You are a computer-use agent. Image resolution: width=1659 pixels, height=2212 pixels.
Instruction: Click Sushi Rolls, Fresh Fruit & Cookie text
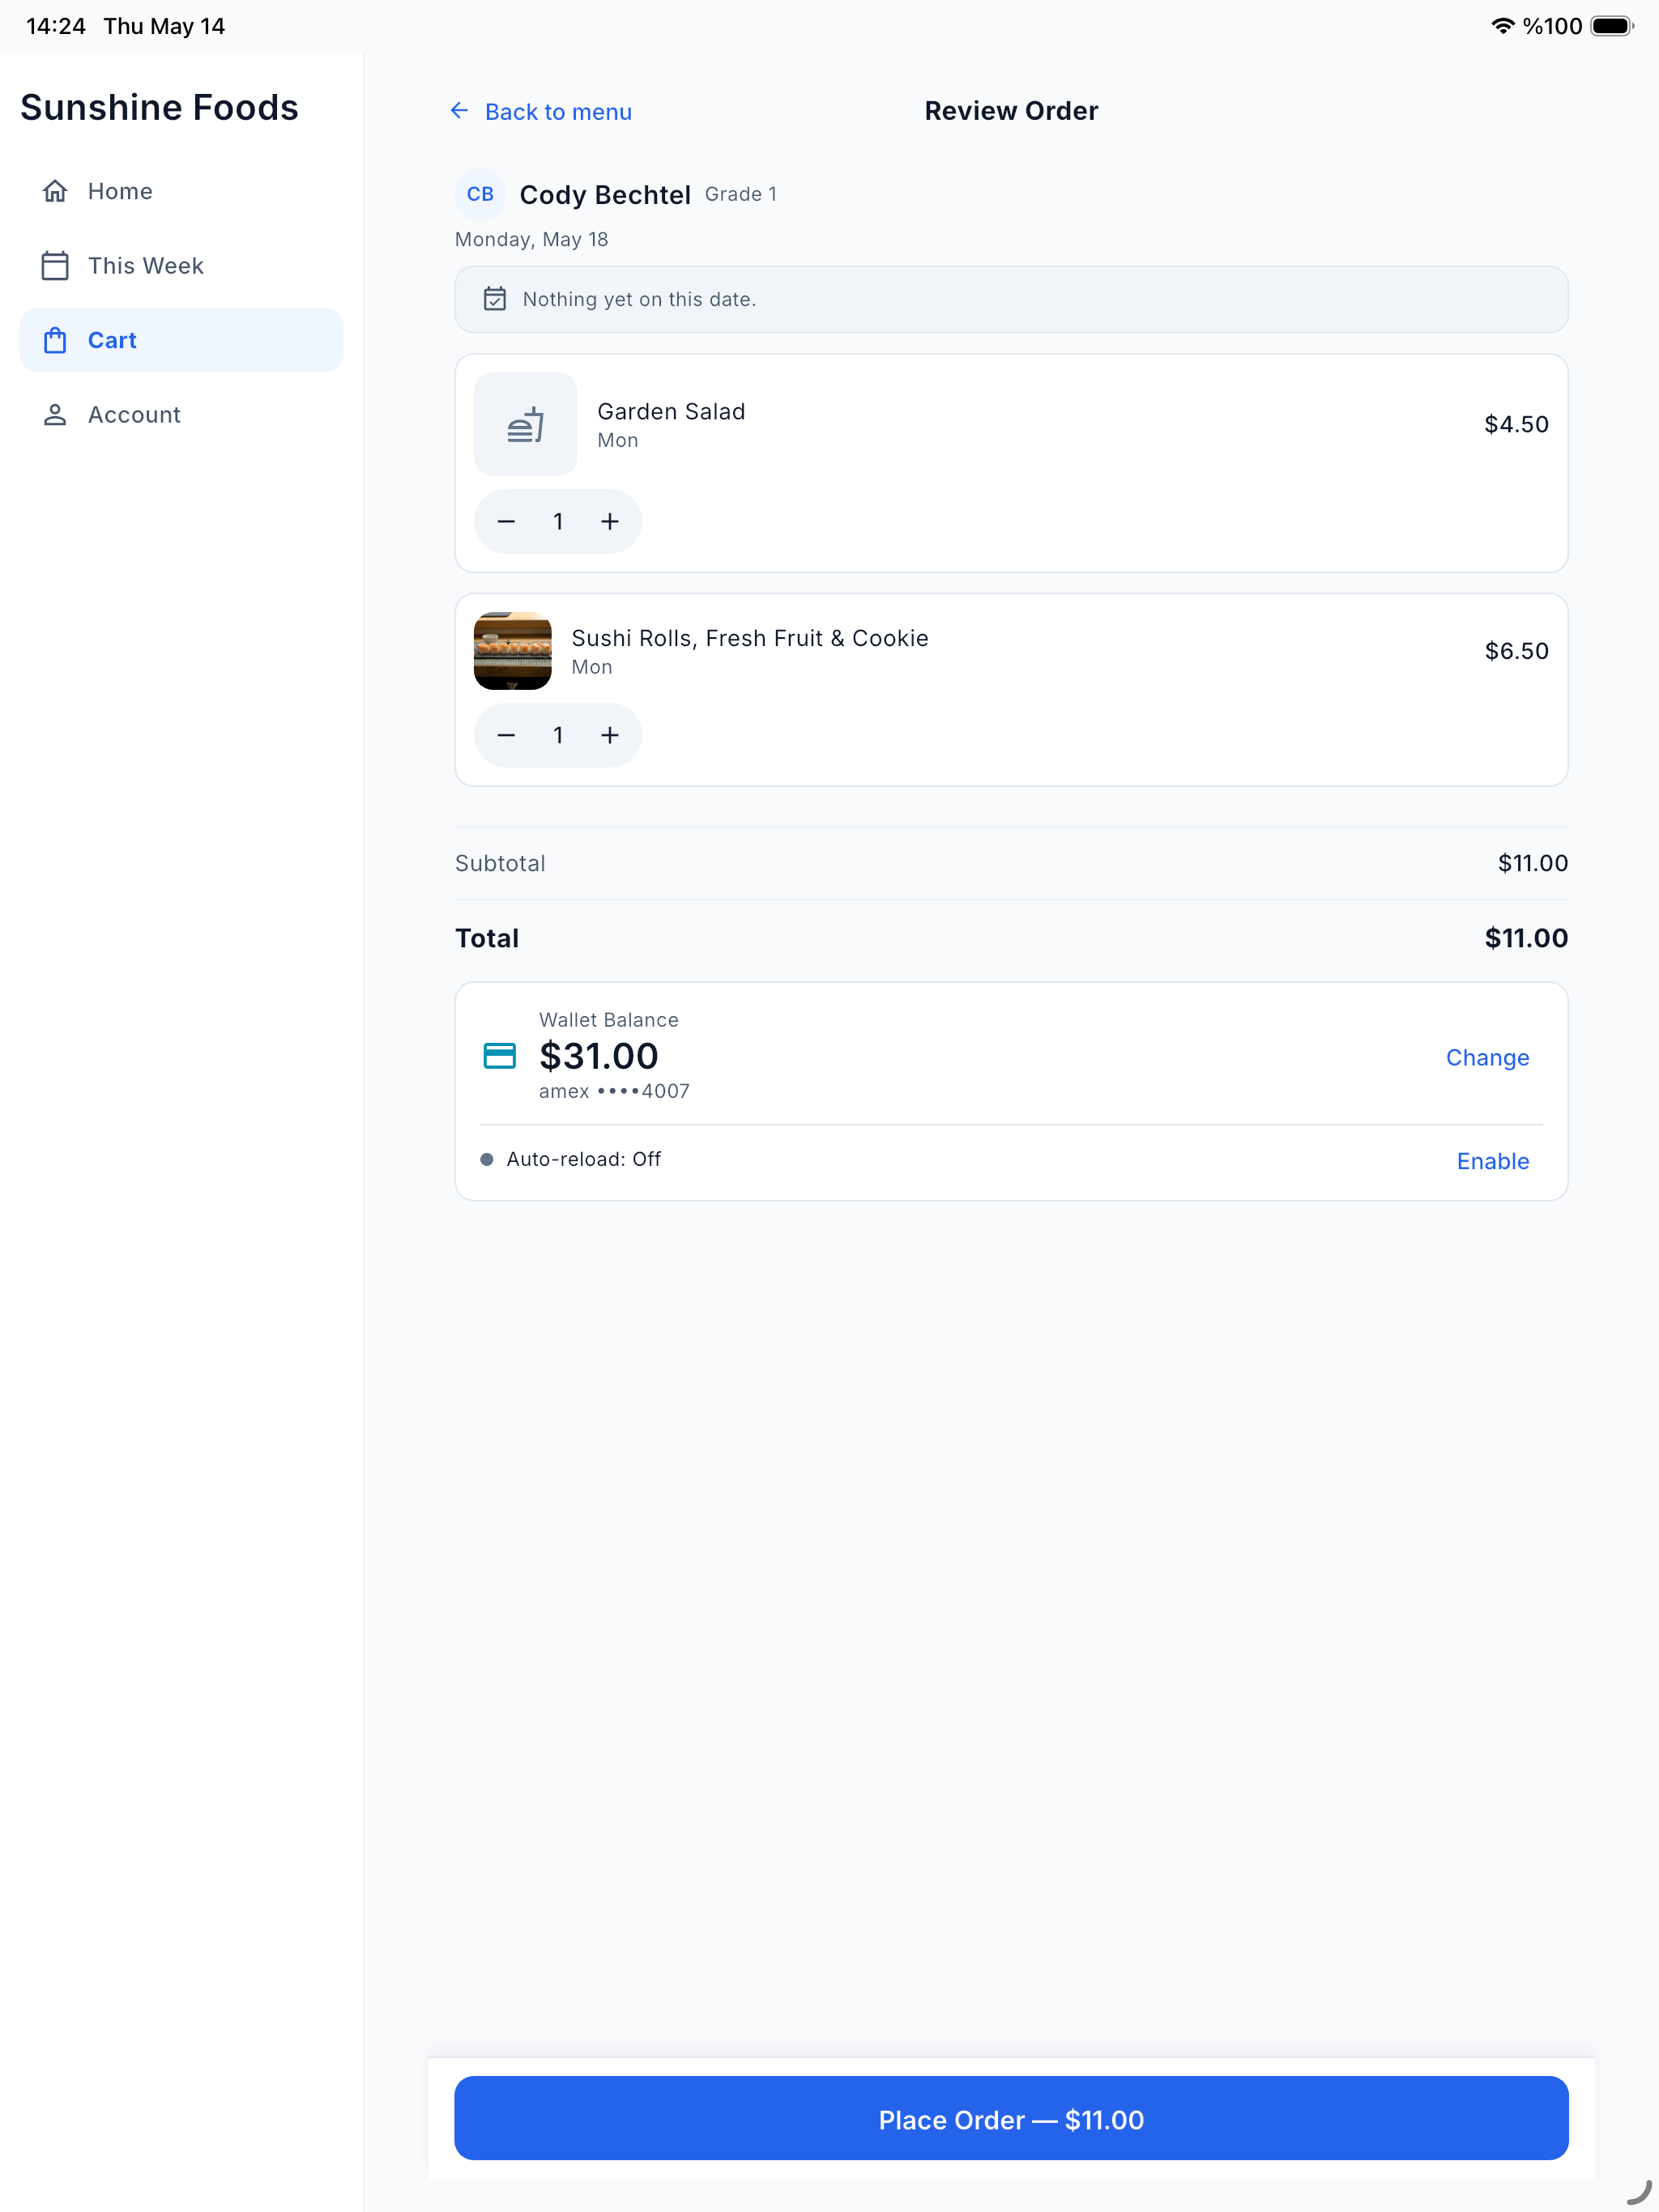click(749, 638)
